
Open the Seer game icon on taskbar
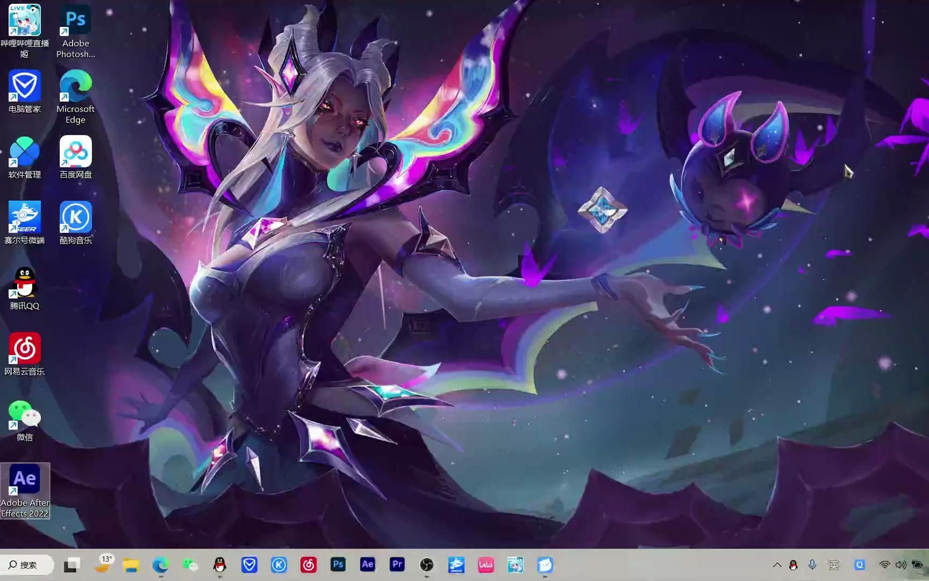tap(456, 565)
